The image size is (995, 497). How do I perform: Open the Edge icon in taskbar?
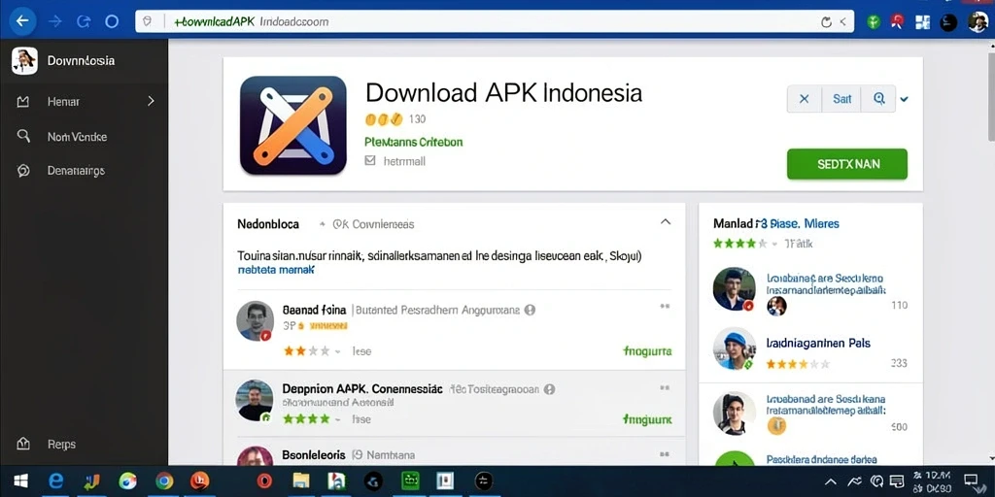point(55,481)
